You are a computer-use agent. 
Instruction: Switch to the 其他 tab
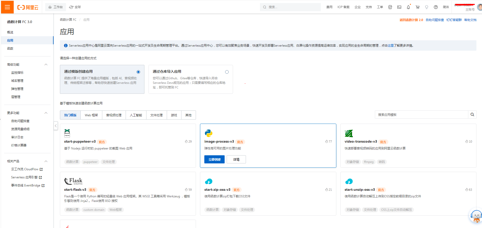point(189,115)
